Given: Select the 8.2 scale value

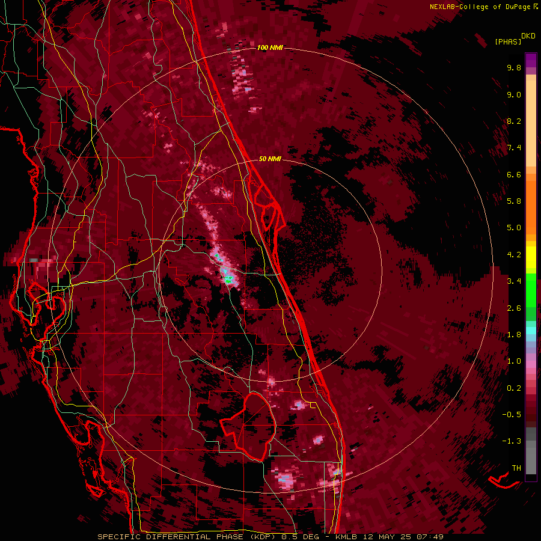Looking at the screenshot, I should tap(514, 121).
